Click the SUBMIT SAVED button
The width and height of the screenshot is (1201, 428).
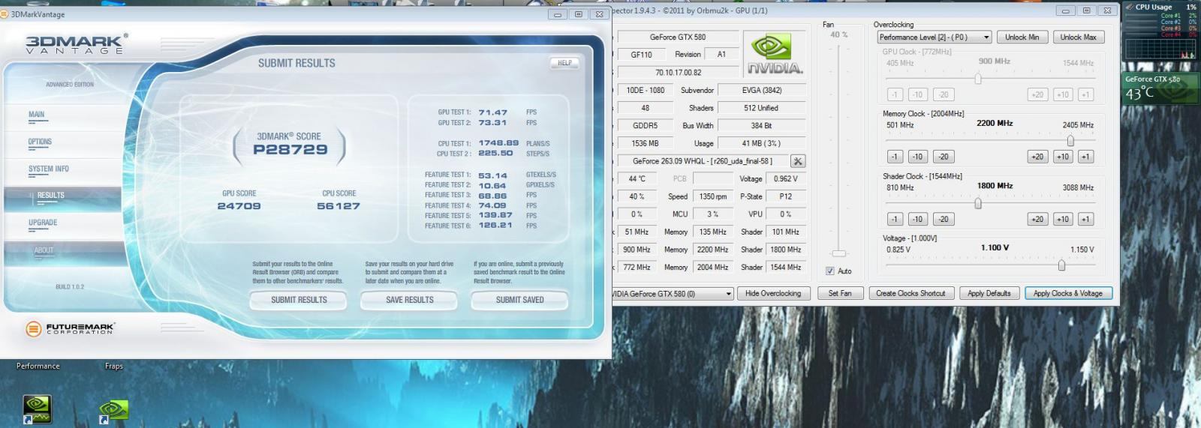[x=519, y=300]
